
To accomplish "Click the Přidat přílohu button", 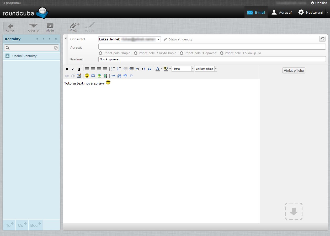I will [x=294, y=71].
